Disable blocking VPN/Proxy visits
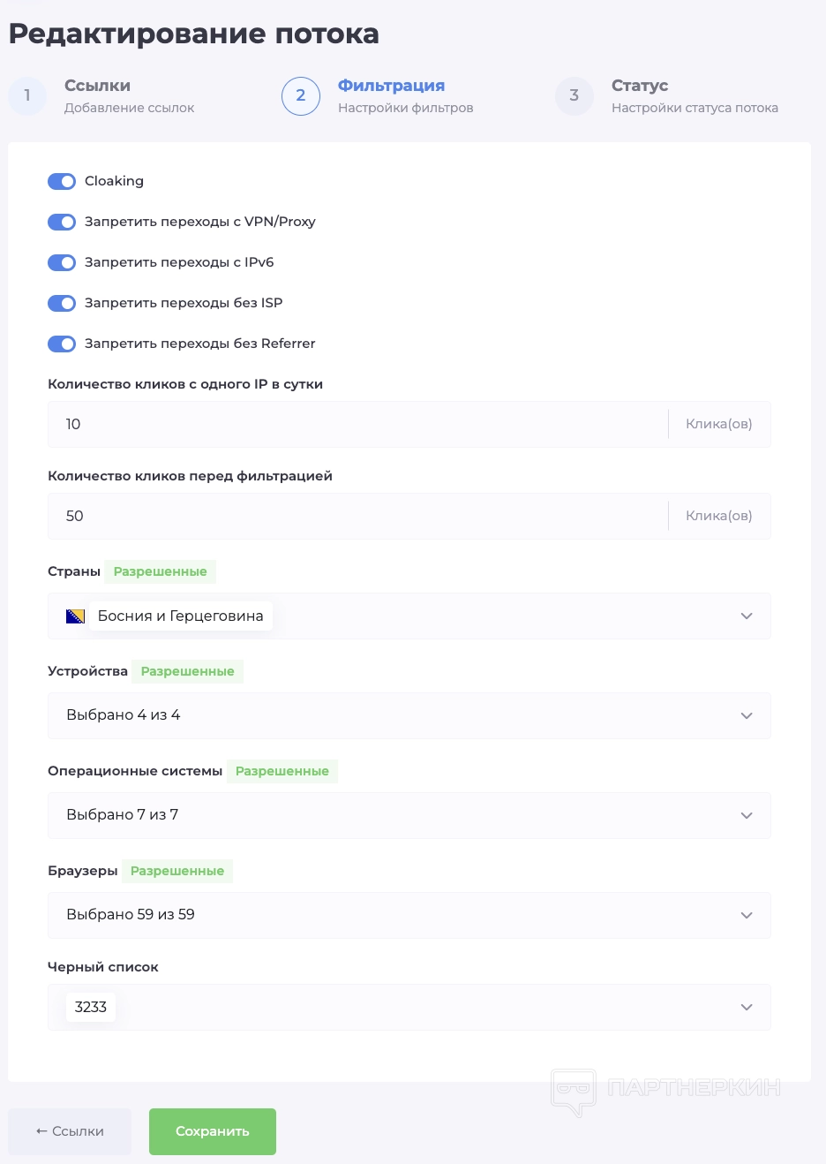 point(62,222)
